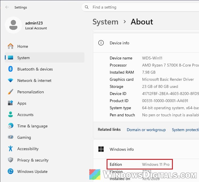The height and width of the screenshot is (182, 199).
Task: Select Microsoft Basic Render Driver text
Action: [x=168, y=79]
